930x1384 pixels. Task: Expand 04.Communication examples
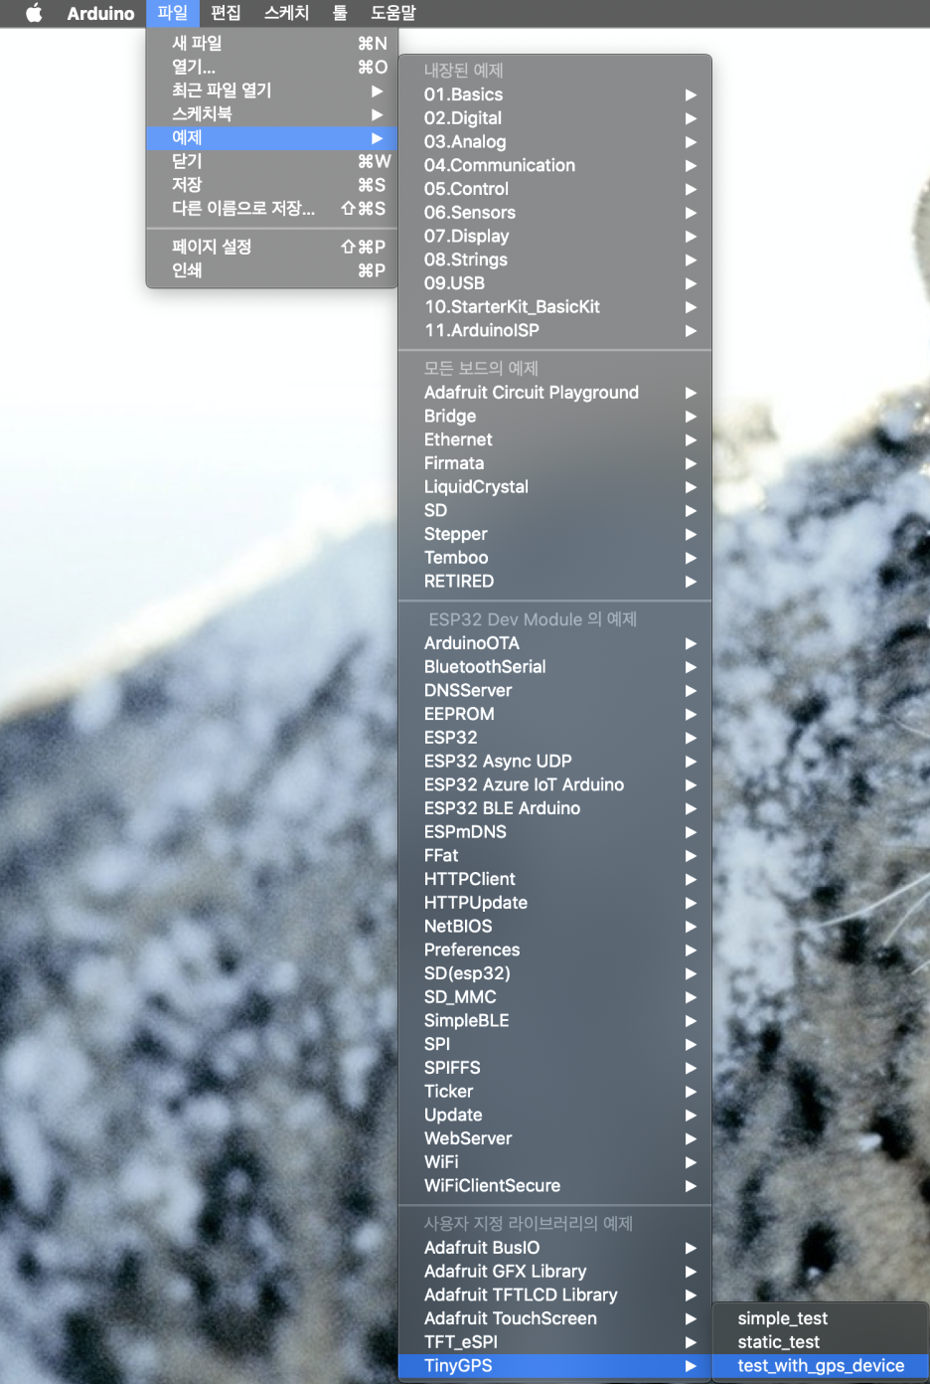(x=555, y=165)
